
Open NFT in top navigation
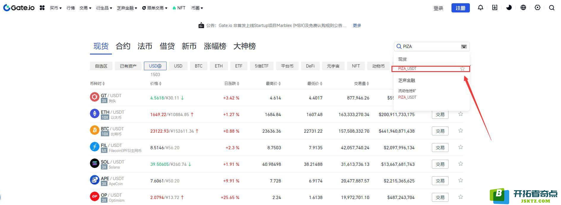point(179,8)
